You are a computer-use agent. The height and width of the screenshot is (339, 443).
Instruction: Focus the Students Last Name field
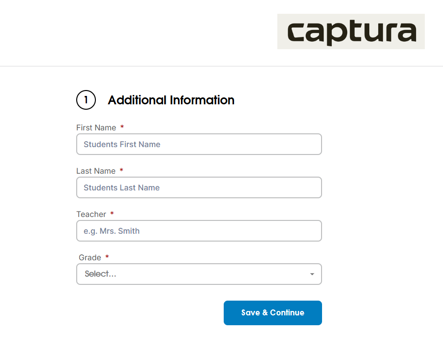pos(199,187)
